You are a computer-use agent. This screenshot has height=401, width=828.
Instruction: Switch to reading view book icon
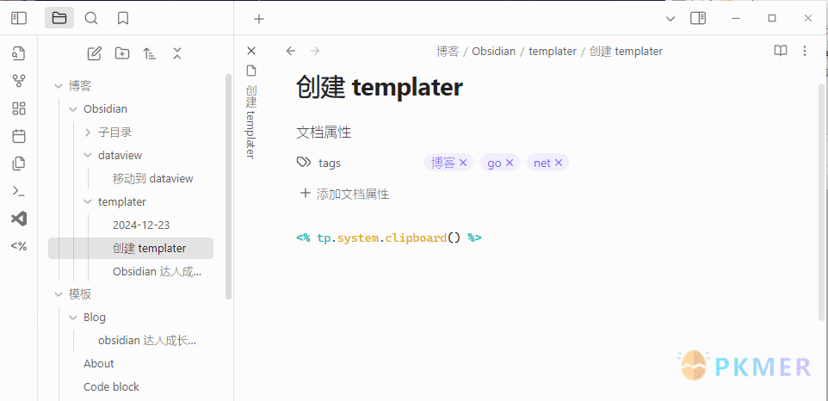click(x=781, y=51)
